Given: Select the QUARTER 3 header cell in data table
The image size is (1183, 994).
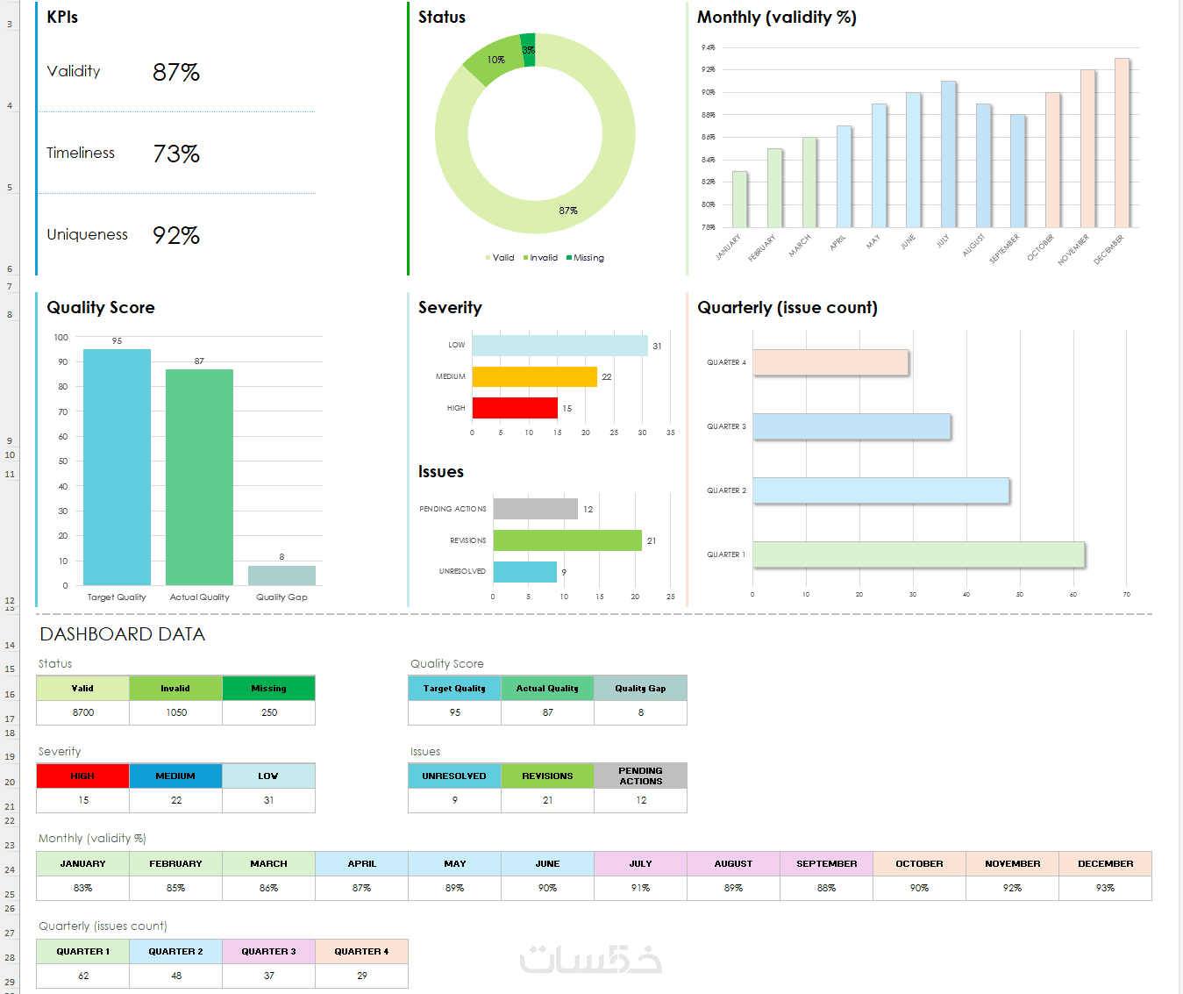Looking at the screenshot, I should coord(268,952).
